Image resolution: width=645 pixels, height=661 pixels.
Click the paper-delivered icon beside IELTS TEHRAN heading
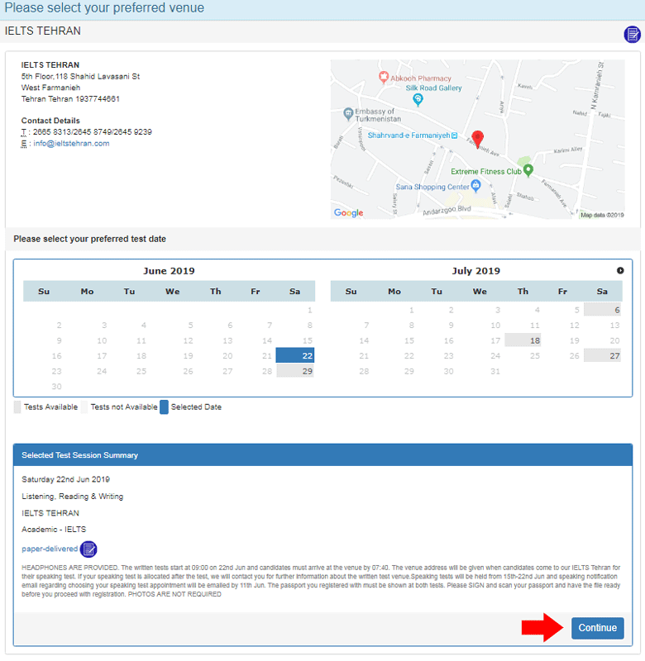[632, 34]
